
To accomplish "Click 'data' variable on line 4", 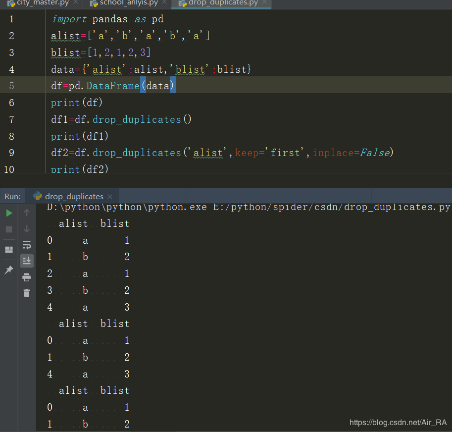I will [62, 69].
